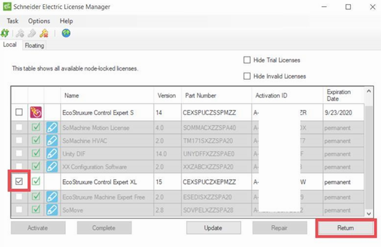The image size is (381, 247).
Task: Click the table scrollbar up arrow
Action: click(369, 92)
